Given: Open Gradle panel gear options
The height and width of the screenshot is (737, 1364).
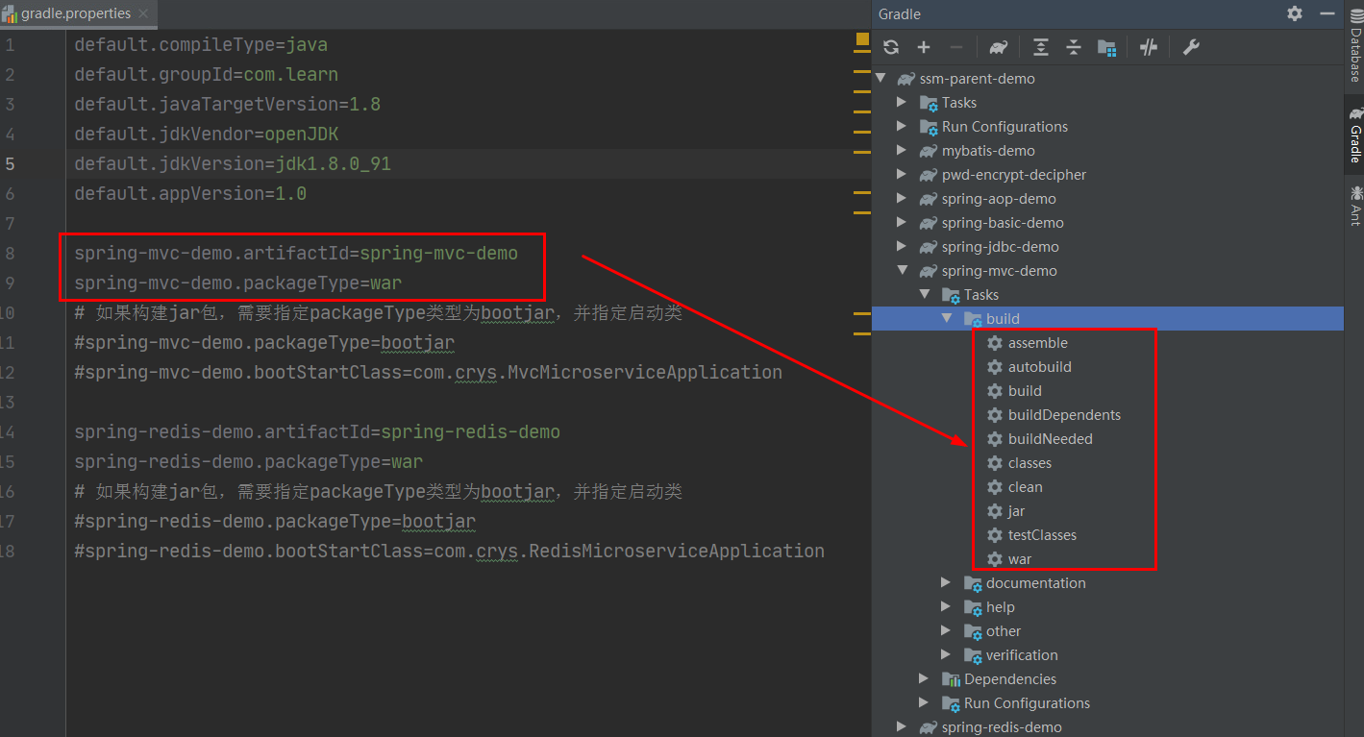Looking at the screenshot, I should coord(1295,13).
